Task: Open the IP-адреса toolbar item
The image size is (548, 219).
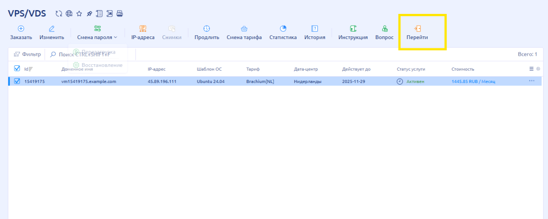Action: click(x=143, y=28)
